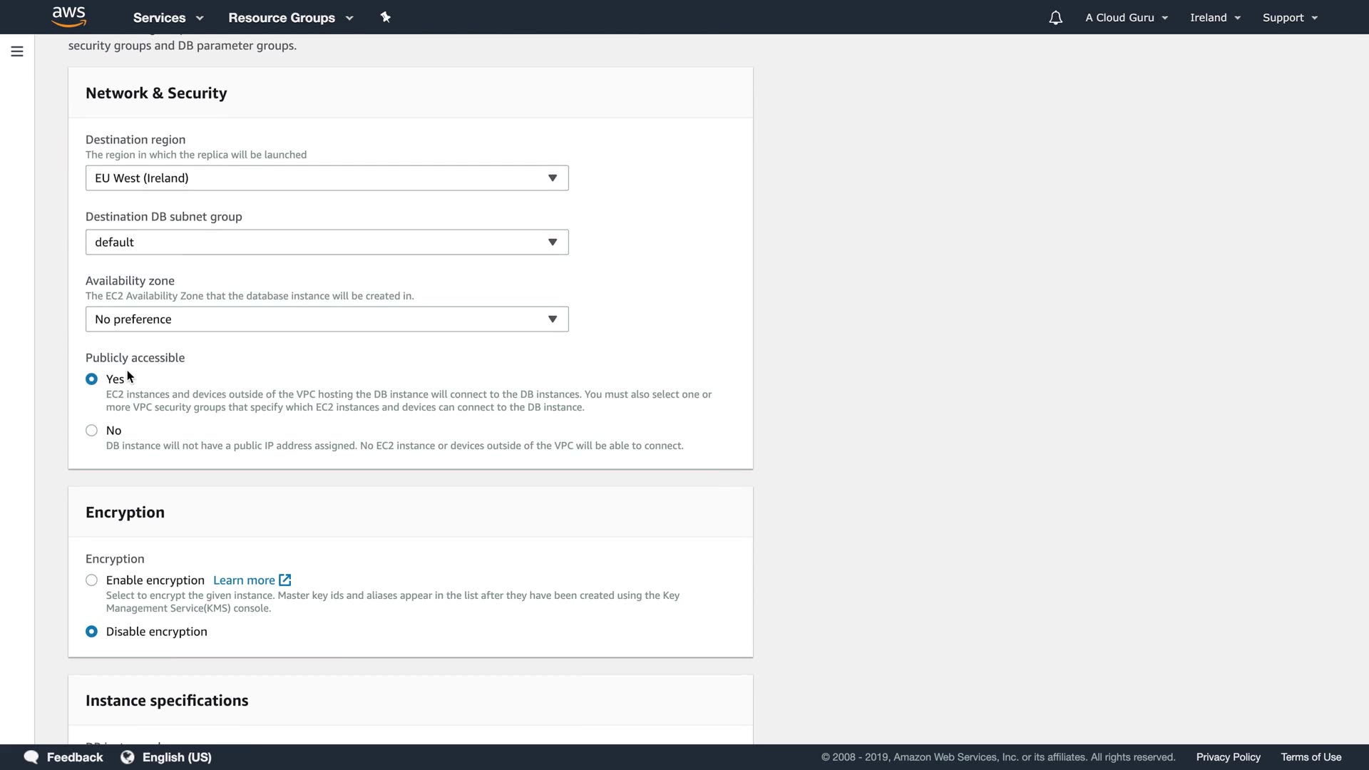This screenshot has height=770, width=1369.
Task: Open the hamburger side navigation menu
Action: pos(17,51)
